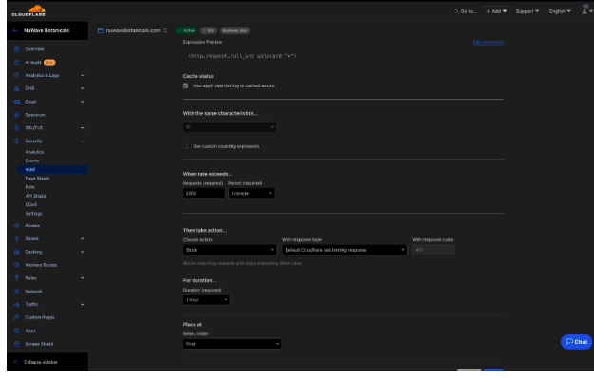Expand the DNS sidebar section arrow

point(83,88)
